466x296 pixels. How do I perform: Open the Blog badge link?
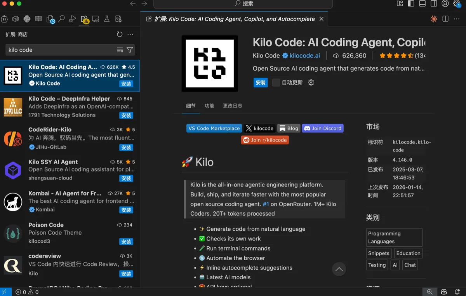(289, 128)
